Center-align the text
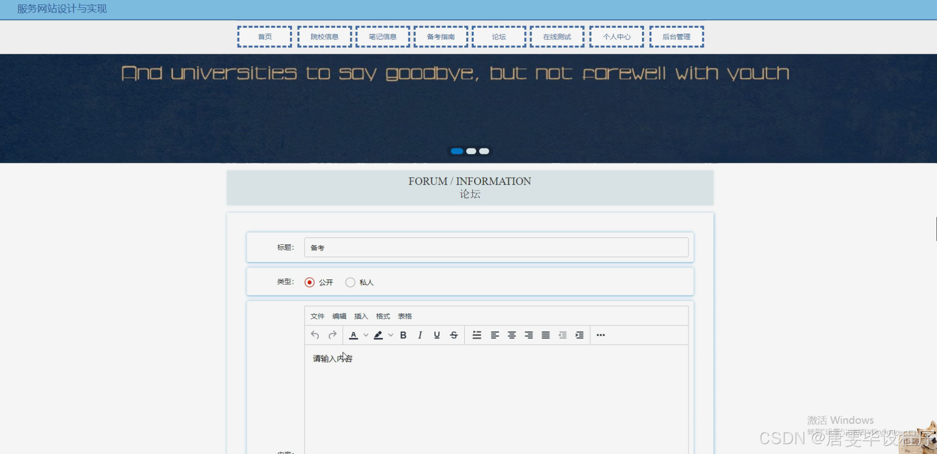This screenshot has width=937, height=454. click(x=512, y=335)
